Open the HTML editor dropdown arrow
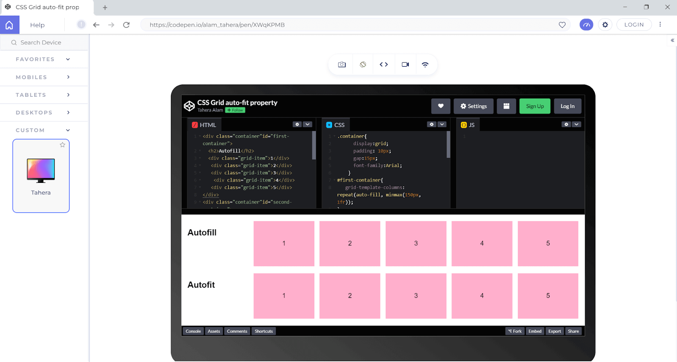Screen dimensions: 677x362 tap(308, 124)
